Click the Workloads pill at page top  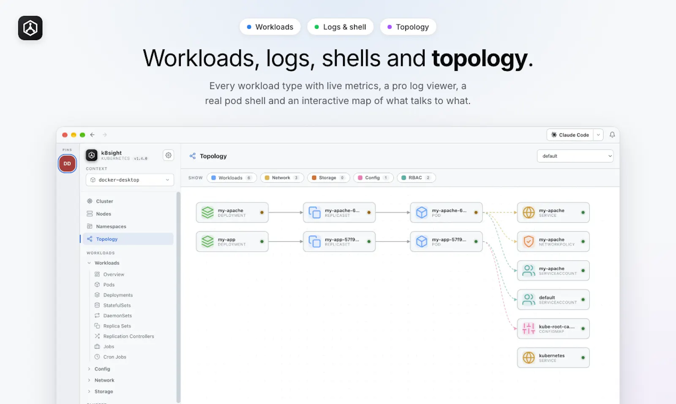(x=270, y=27)
